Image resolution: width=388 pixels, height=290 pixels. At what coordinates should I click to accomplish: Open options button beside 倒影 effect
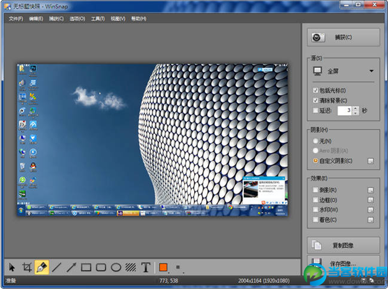(371, 190)
